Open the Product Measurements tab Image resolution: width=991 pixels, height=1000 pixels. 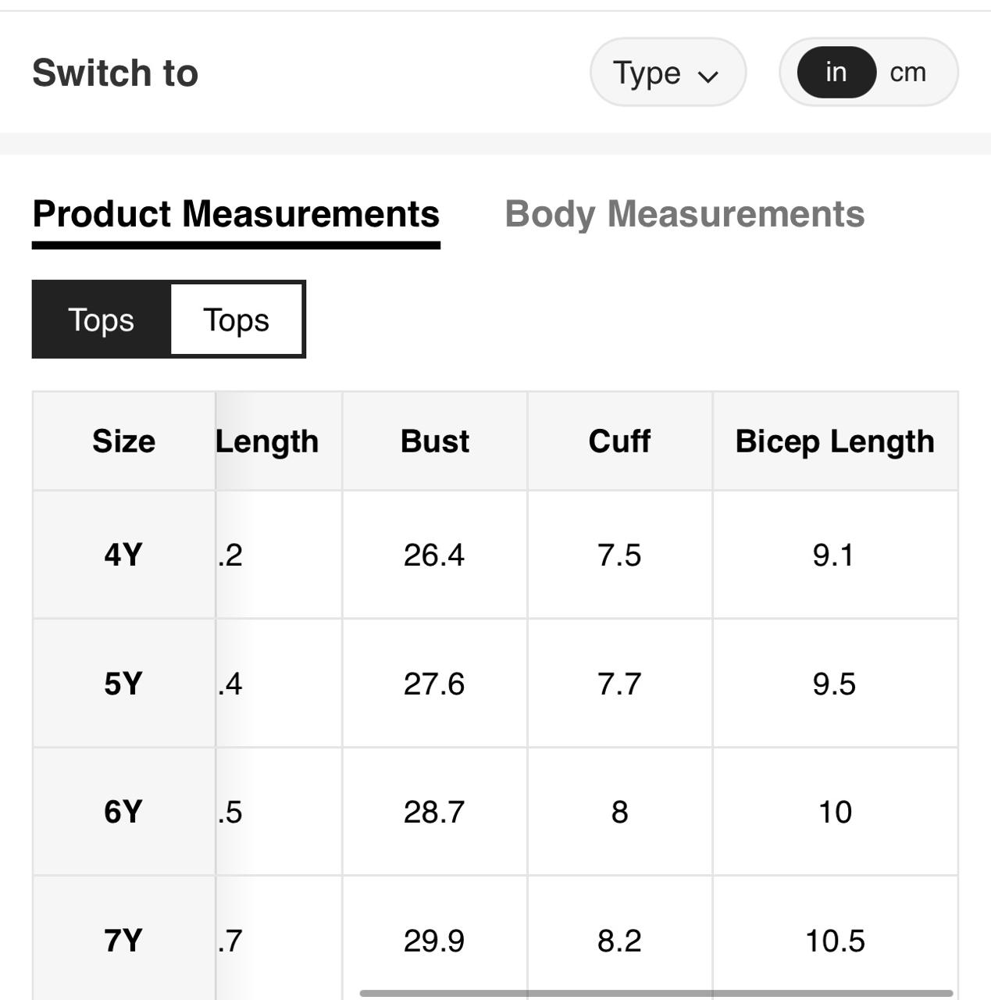(236, 215)
